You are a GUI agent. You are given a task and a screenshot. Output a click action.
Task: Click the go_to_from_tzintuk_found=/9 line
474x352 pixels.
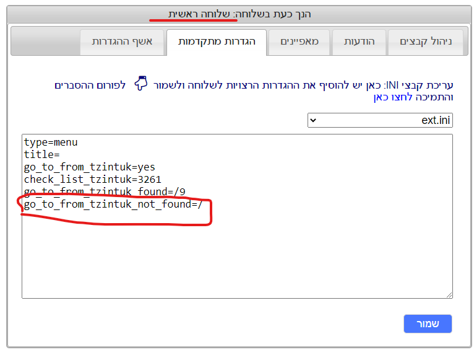tap(104, 192)
